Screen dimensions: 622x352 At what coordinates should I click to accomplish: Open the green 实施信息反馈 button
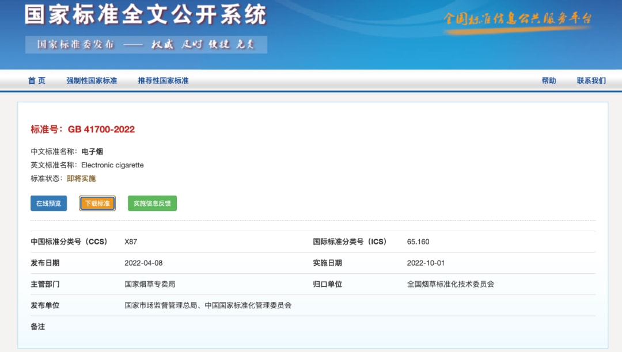click(152, 204)
